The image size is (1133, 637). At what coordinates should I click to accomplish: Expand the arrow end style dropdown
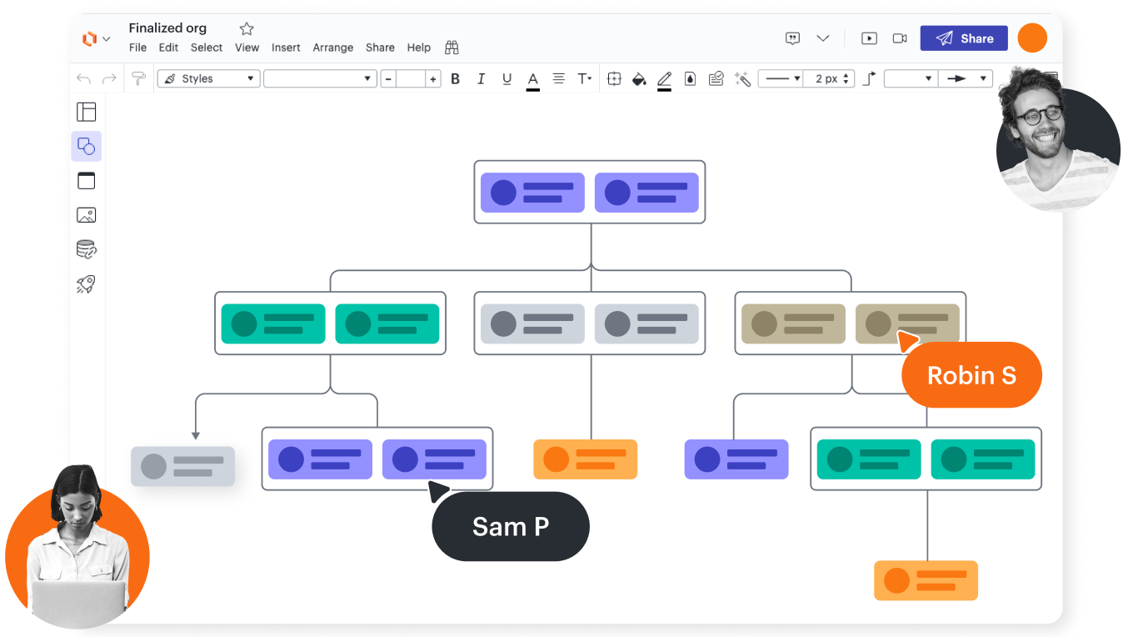pyautogui.click(x=965, y=78)
